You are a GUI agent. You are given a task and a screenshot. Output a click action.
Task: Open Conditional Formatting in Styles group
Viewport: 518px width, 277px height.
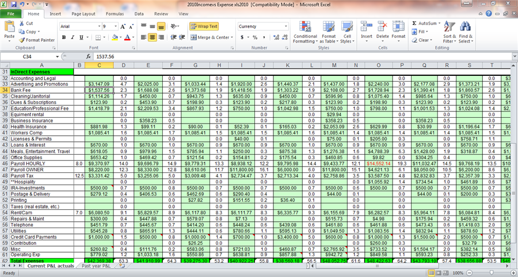[305, 32]
